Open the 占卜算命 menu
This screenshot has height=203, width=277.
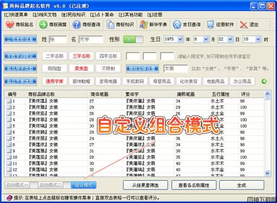tap(102, 15)
